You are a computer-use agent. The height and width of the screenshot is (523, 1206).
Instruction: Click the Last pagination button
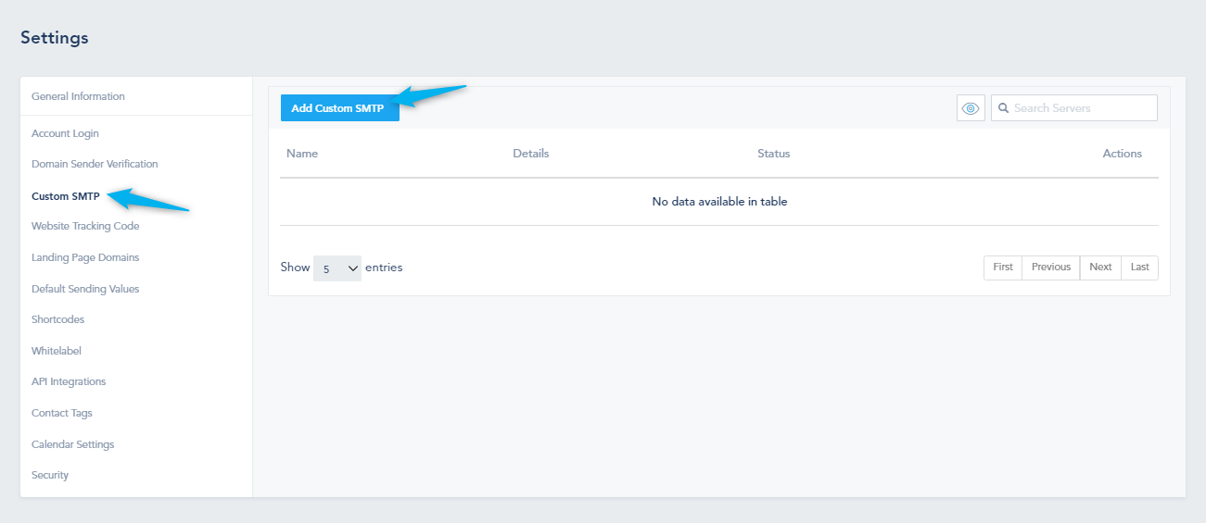(x=1140, y=268)
